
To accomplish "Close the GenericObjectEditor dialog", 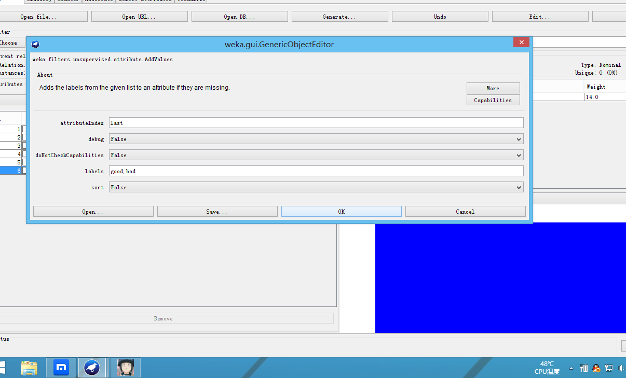I will tap(521, 43).
